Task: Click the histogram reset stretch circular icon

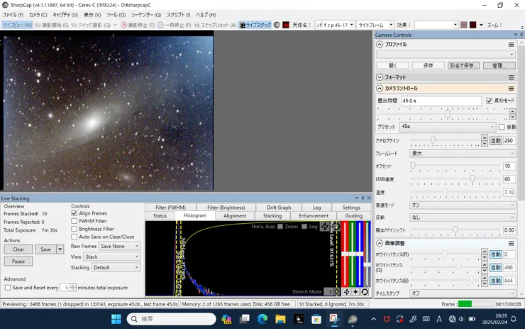Action: click(334, 227)
